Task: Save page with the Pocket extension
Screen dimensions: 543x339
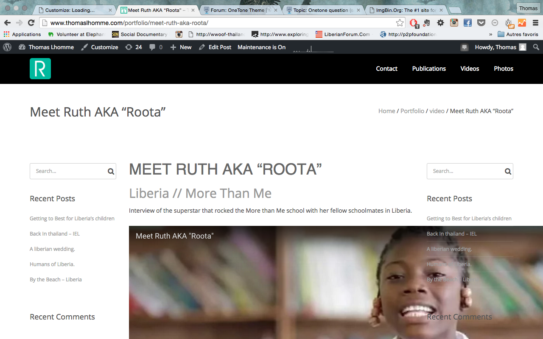Action: point(481,23)
